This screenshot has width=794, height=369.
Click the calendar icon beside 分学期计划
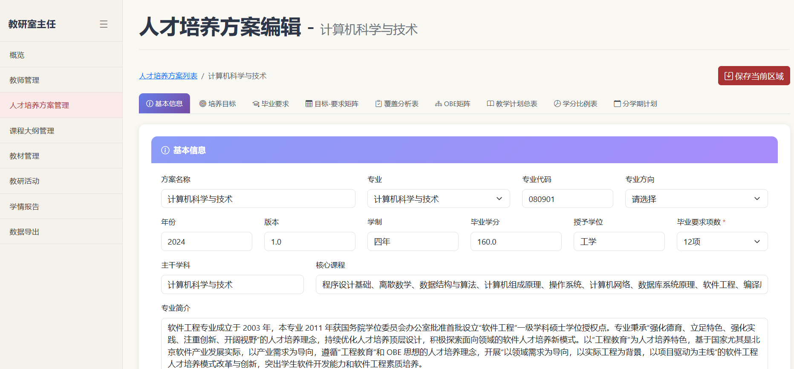tap(617, 104)
